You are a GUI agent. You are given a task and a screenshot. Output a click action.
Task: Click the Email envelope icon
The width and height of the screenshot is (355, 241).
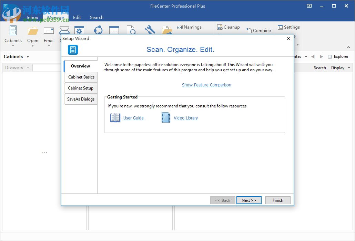coord(49,31)
